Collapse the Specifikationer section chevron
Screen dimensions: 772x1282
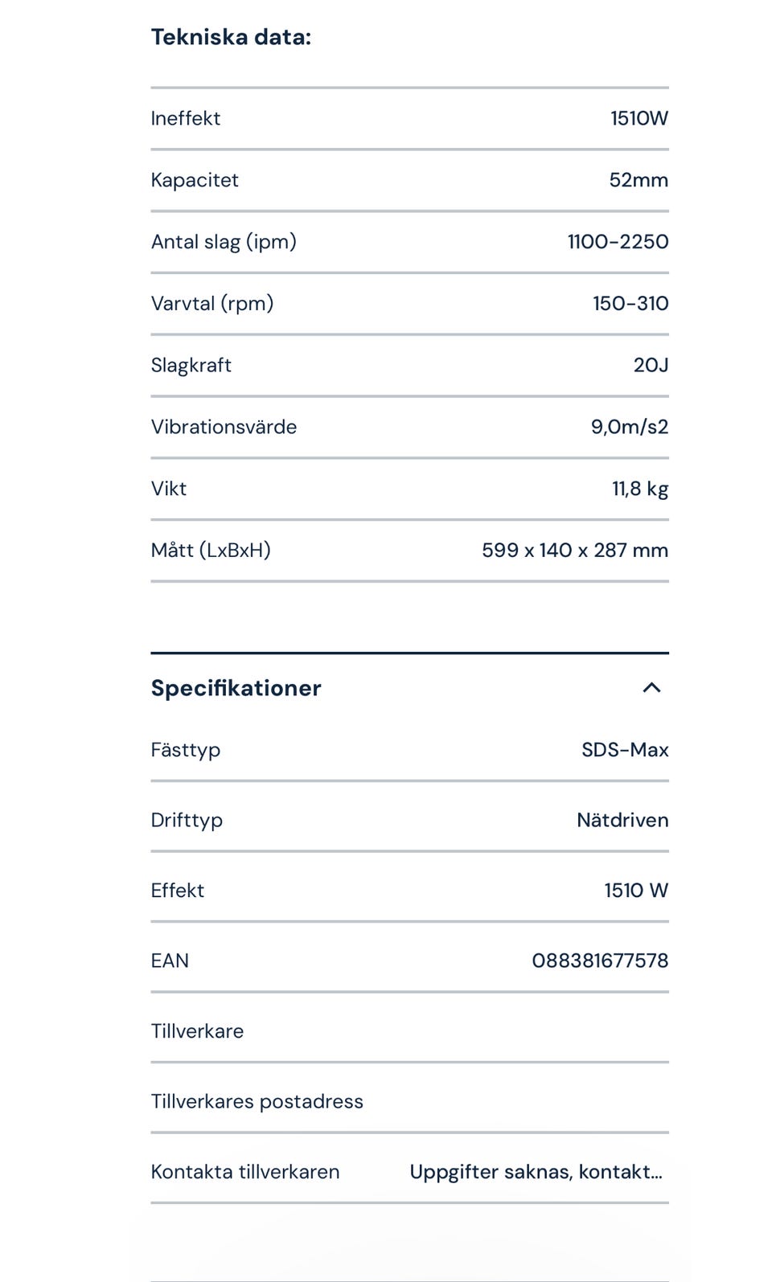click(651, 688)
